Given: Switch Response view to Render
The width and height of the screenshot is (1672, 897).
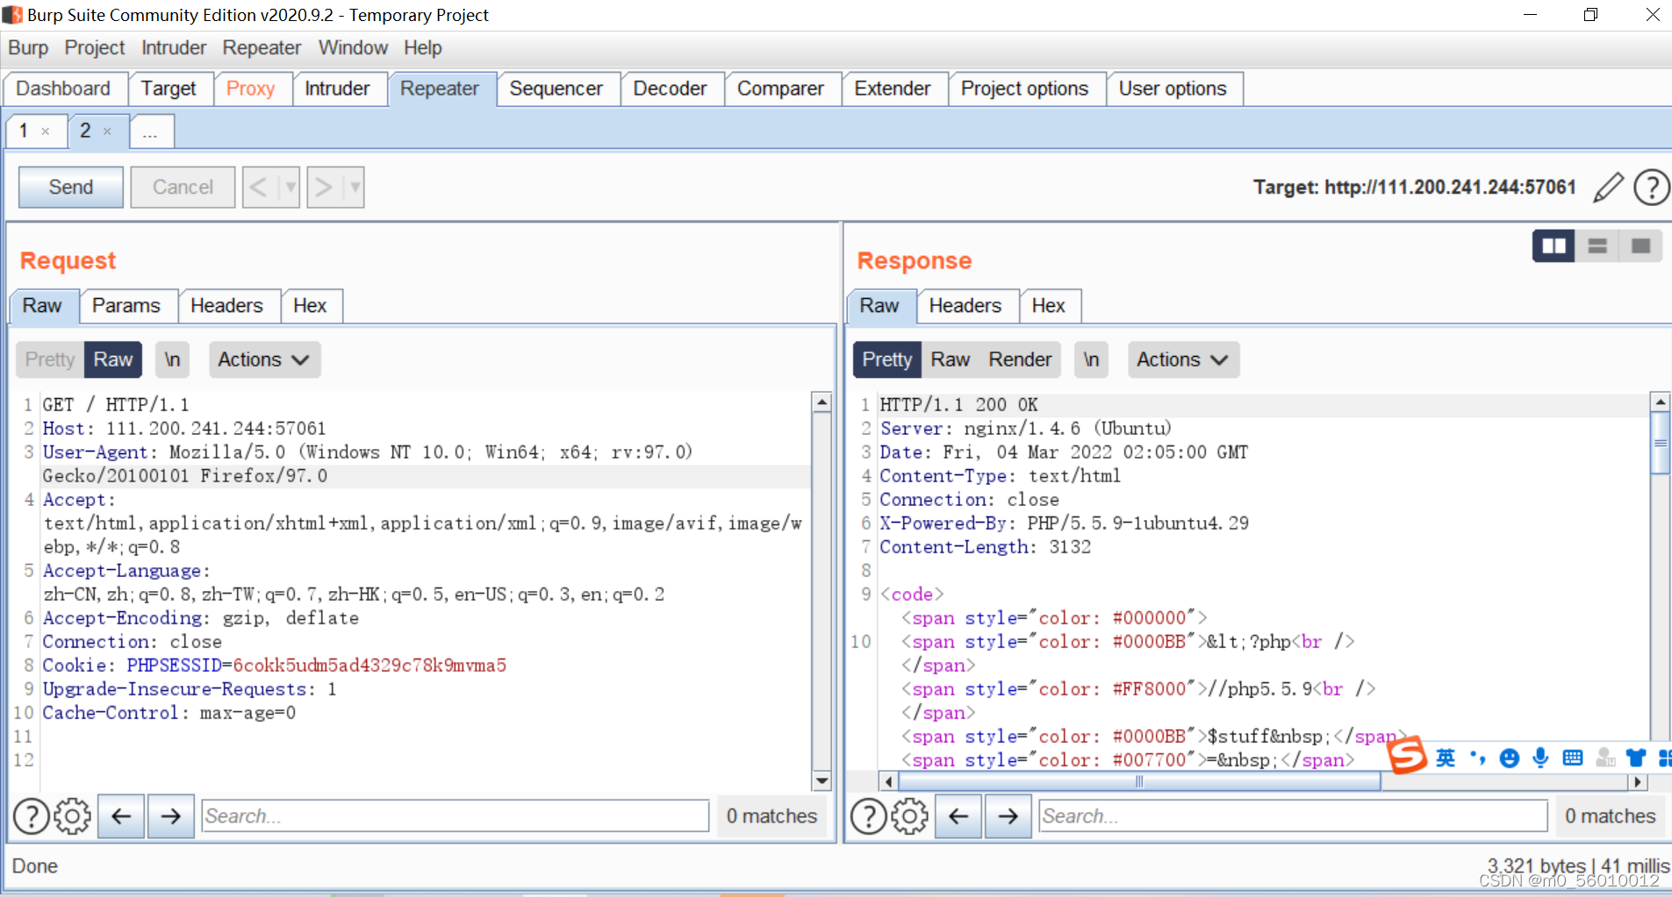Looking at the screenshot, I should click(1020, 360).
